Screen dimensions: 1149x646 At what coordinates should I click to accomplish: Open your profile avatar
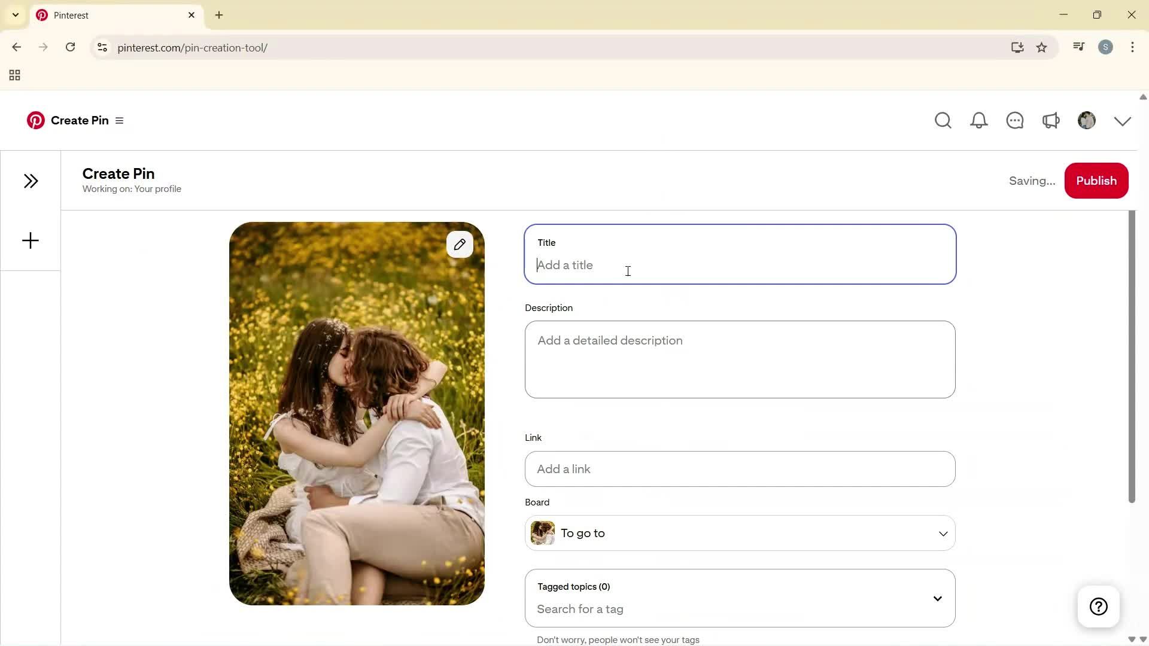click(1086, 120)
